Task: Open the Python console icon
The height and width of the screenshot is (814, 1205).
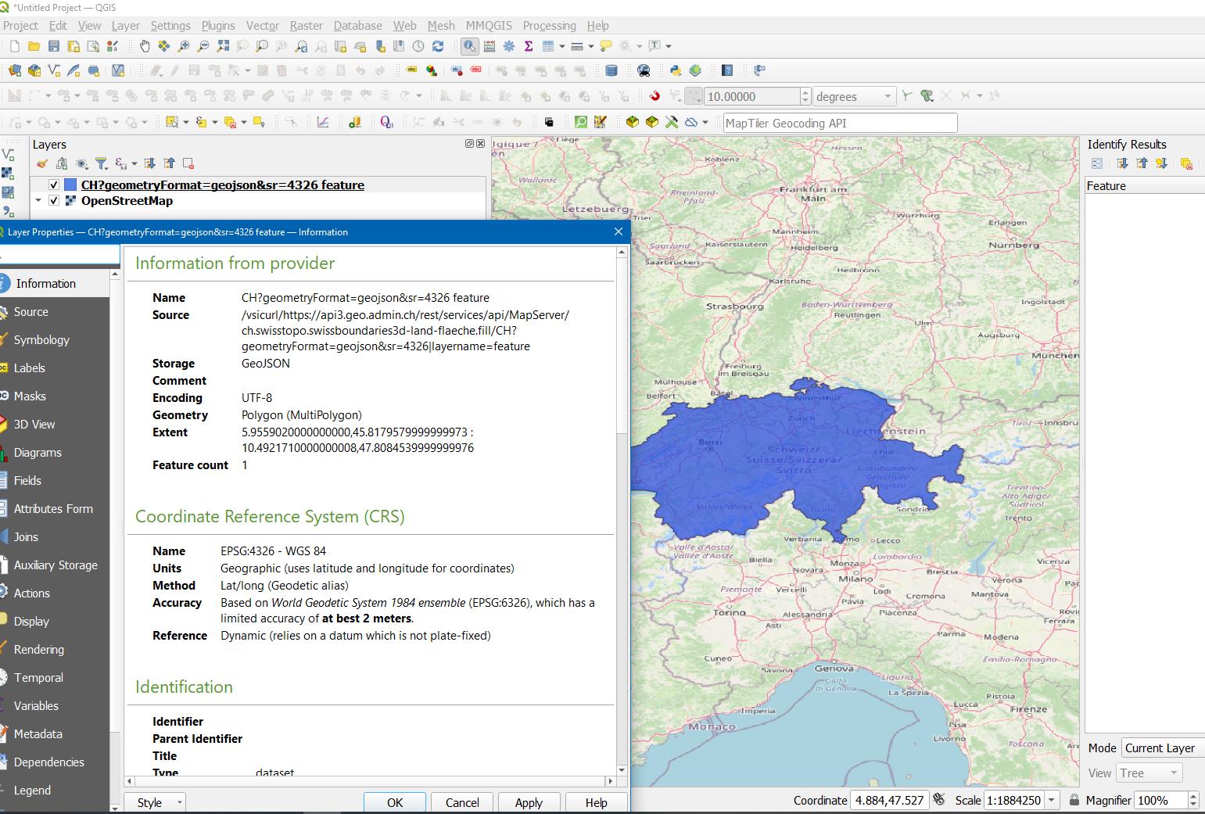Action: coord(676,70)
